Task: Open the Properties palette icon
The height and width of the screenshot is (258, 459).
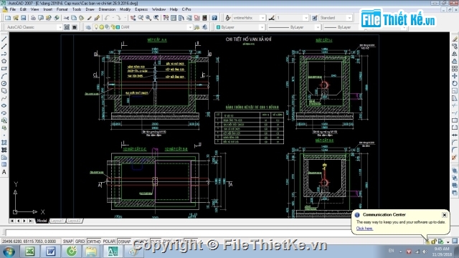Action: [166, 18]
